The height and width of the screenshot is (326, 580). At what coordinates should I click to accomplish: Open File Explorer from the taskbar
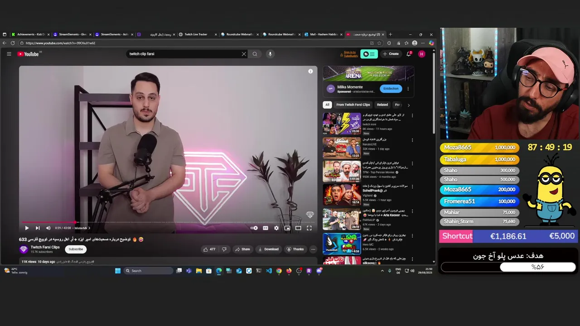point(198,271)
